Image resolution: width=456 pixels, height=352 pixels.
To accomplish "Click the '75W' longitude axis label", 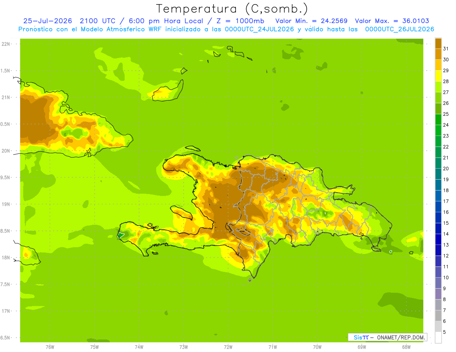I will 95,347.
